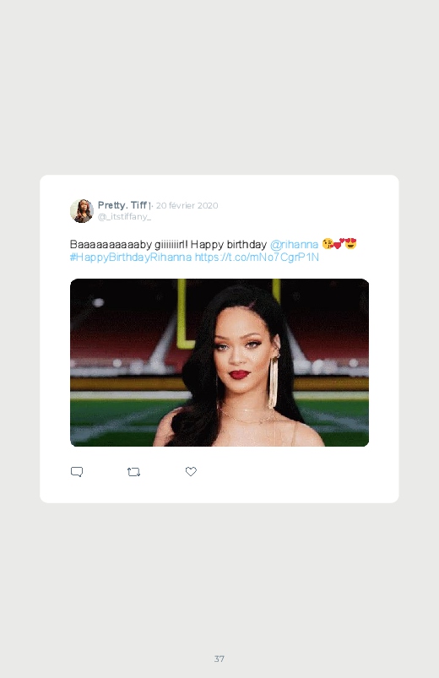
Task: Click the 20 février 2020 timestamp
Action: (x=187, y=205)
